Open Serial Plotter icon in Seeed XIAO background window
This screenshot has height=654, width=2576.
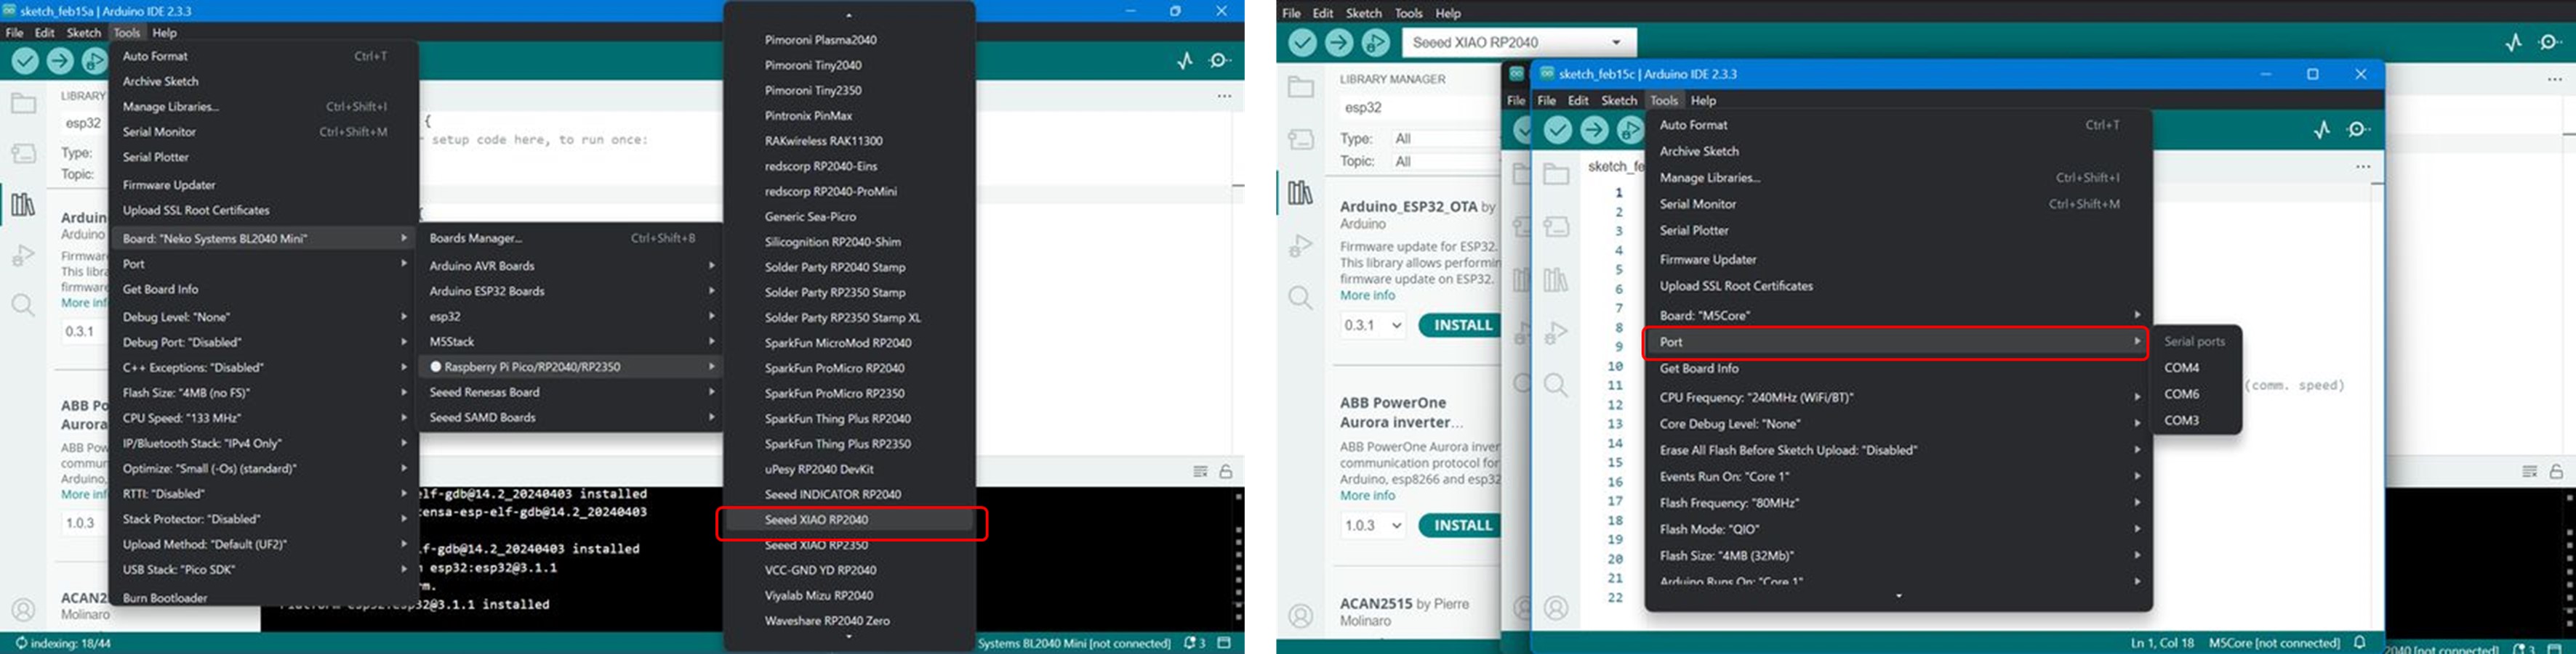tap(2514, 43)
